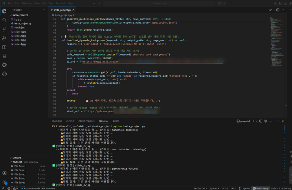292x190 pixels.
Task: Open slide_2.jpg in the explorer
Action: 20,36
